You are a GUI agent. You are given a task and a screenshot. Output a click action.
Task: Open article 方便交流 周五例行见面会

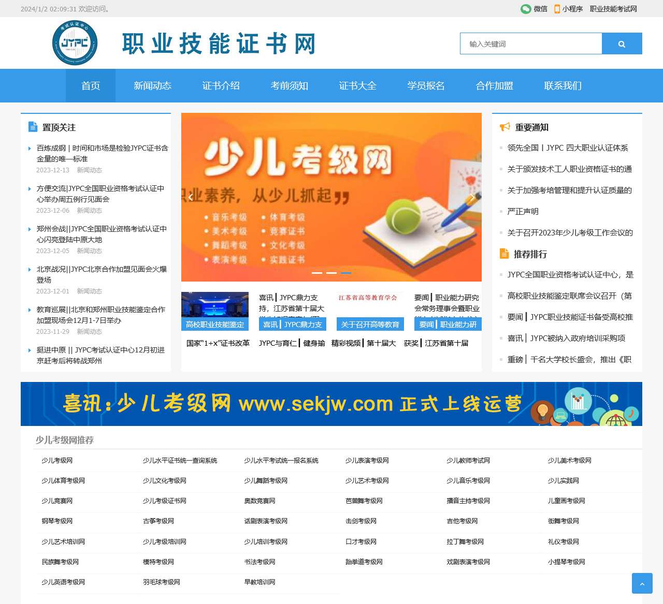tap(100, 194)
